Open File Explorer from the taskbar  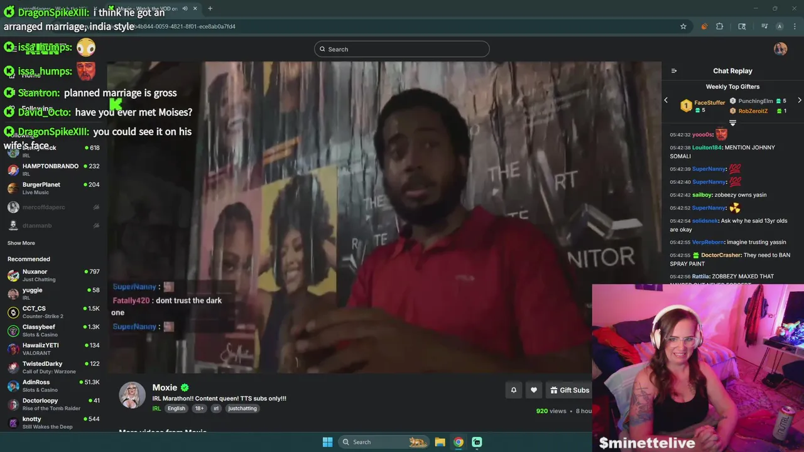[x=440, y=442]
